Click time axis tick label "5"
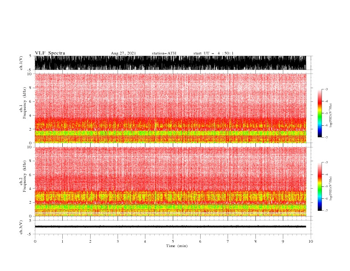The image size is (350, 271). (173, 241)
